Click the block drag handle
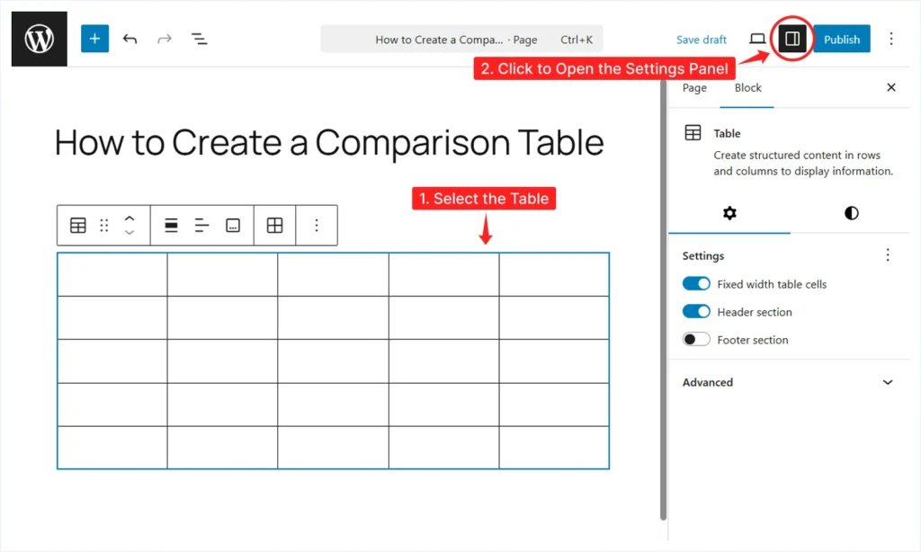 tap(104, 226)
